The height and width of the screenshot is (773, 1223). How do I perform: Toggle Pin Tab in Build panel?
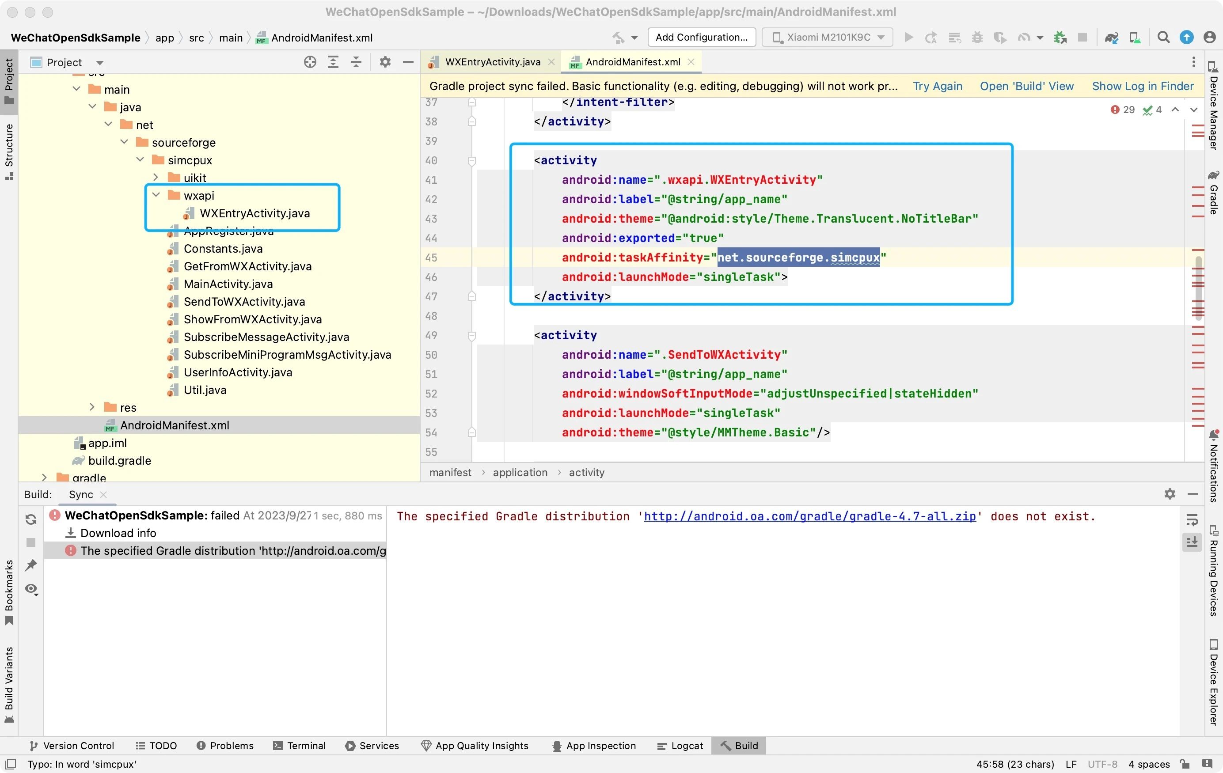[31, 565]
